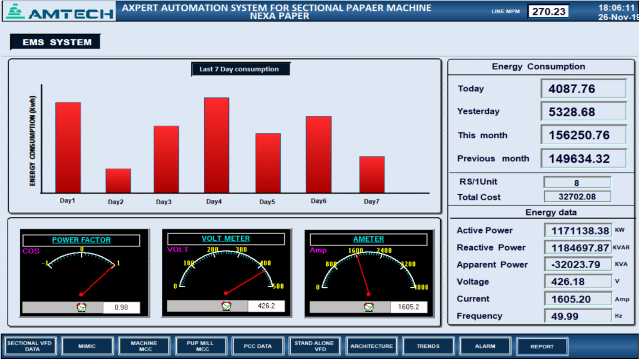This screenshot has width=639, height=359.
Task: Open the Trends screen
Action: coord(428,346)
